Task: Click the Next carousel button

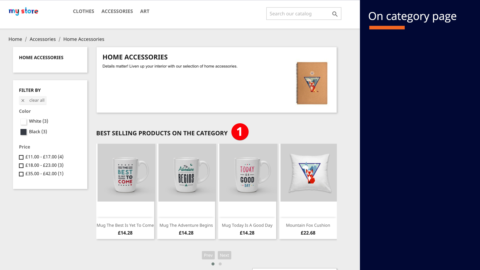Action: (224, 255)
